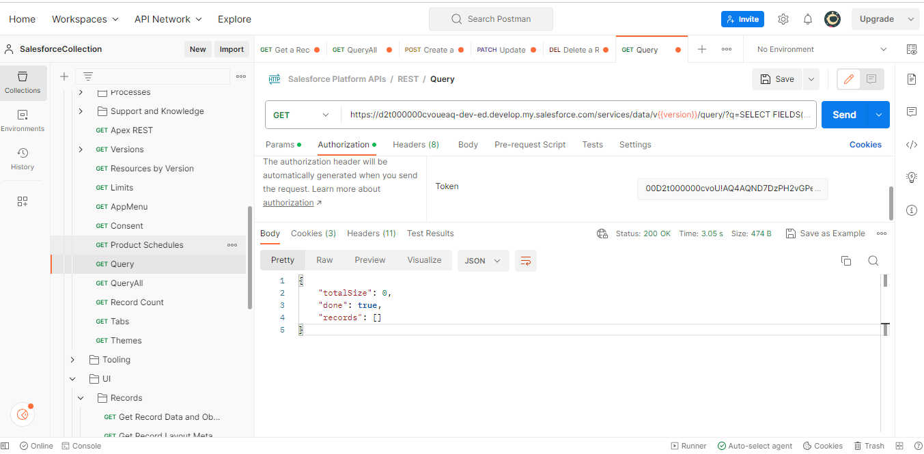
Task: Expand the Versions request group
Action: coord(81,150)
